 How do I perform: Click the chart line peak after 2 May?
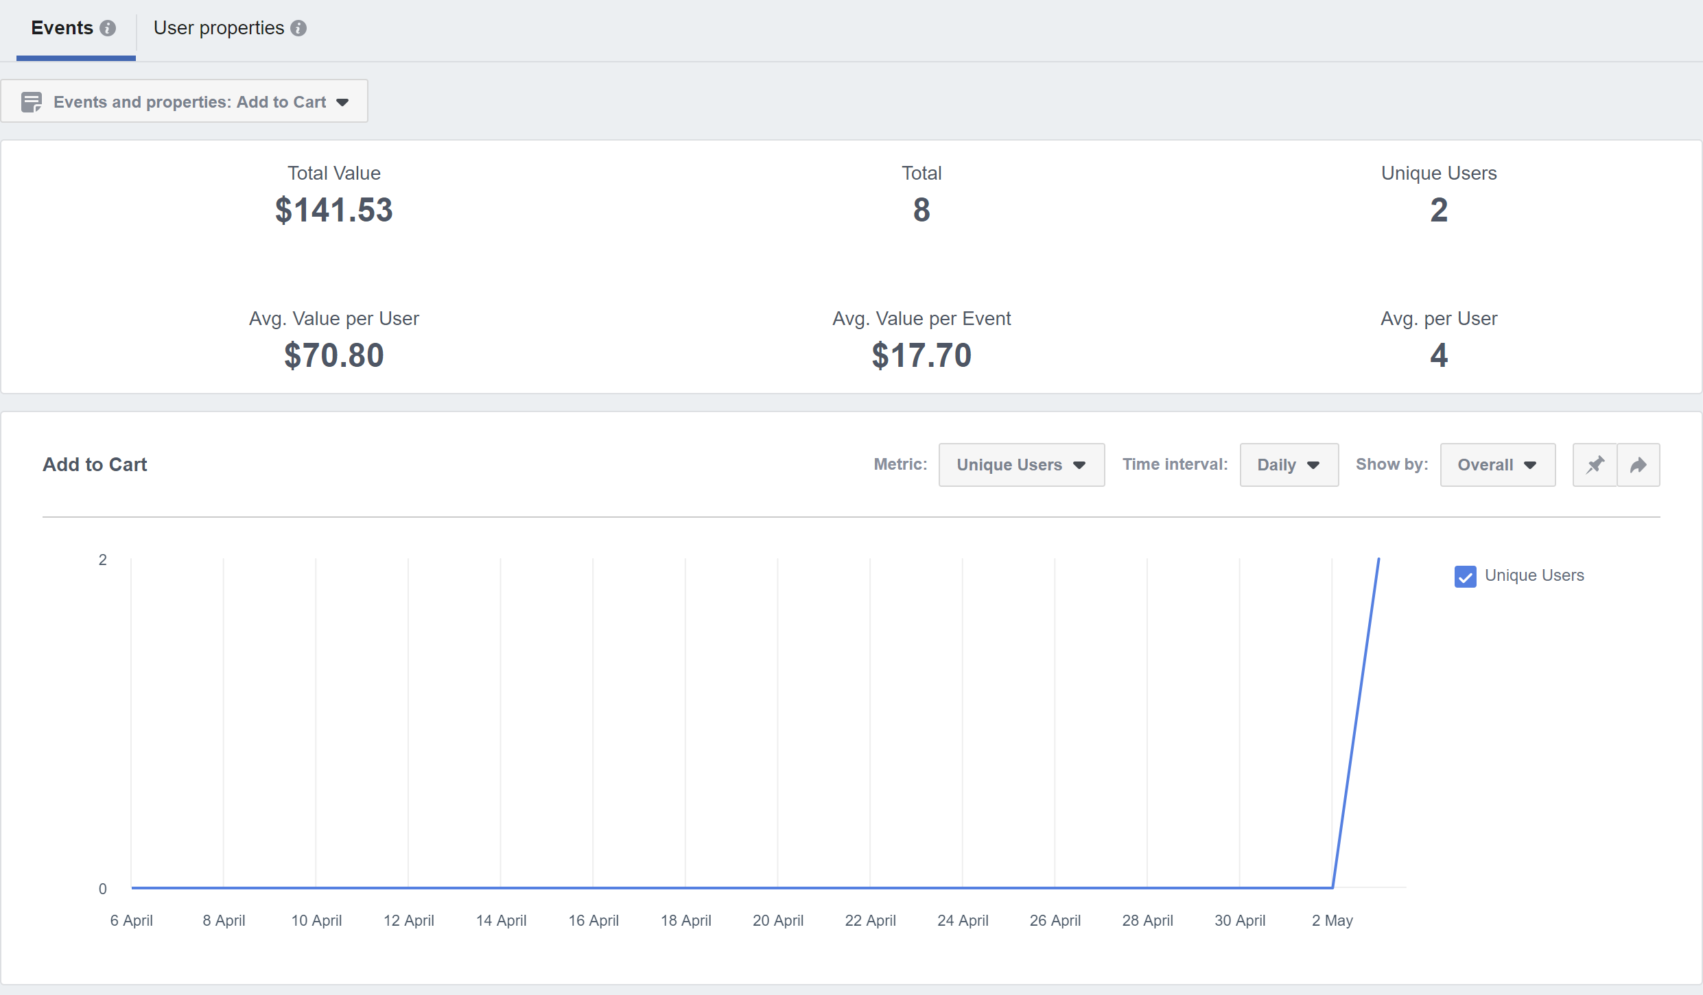[x=1378, y=560]
